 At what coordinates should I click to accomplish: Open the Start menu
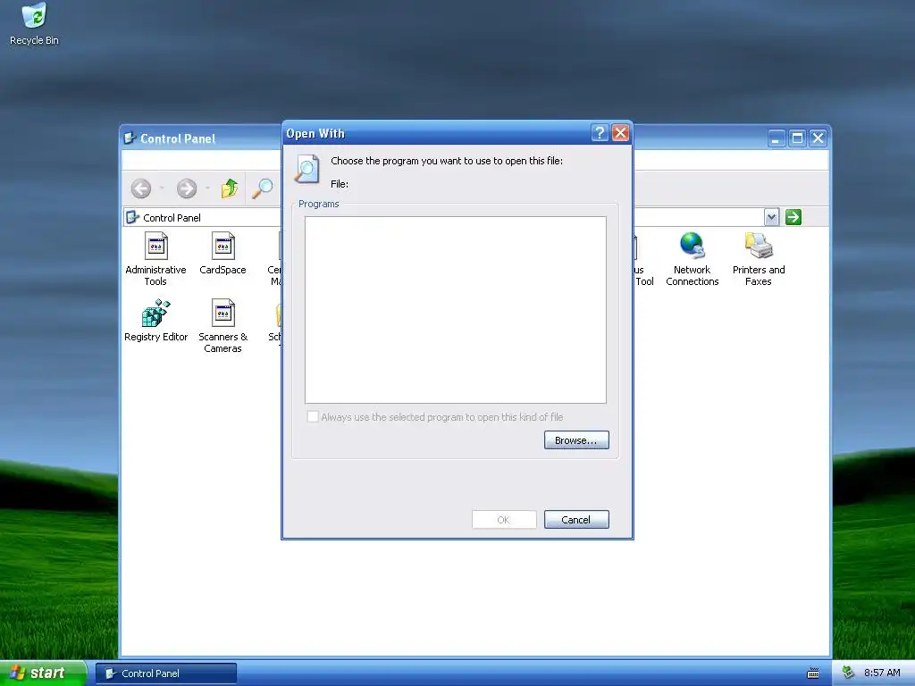point(43,673)
